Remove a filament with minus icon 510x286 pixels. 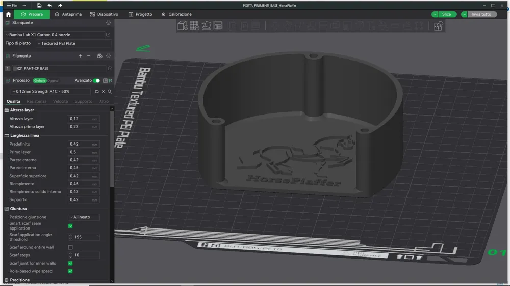[88, 56]
